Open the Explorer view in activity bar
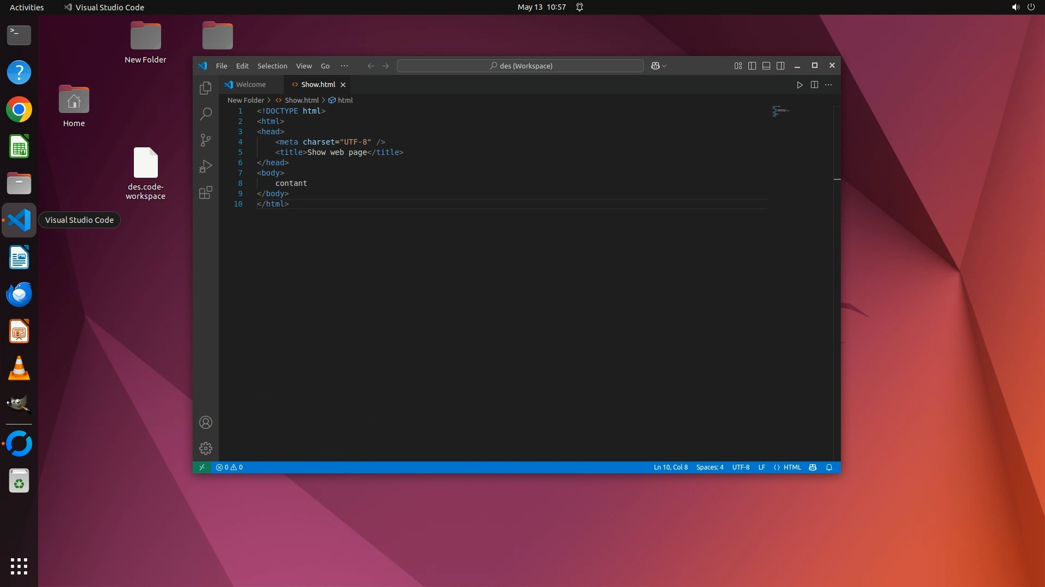Screen dimensions: 1045x587 pos(205,88)
